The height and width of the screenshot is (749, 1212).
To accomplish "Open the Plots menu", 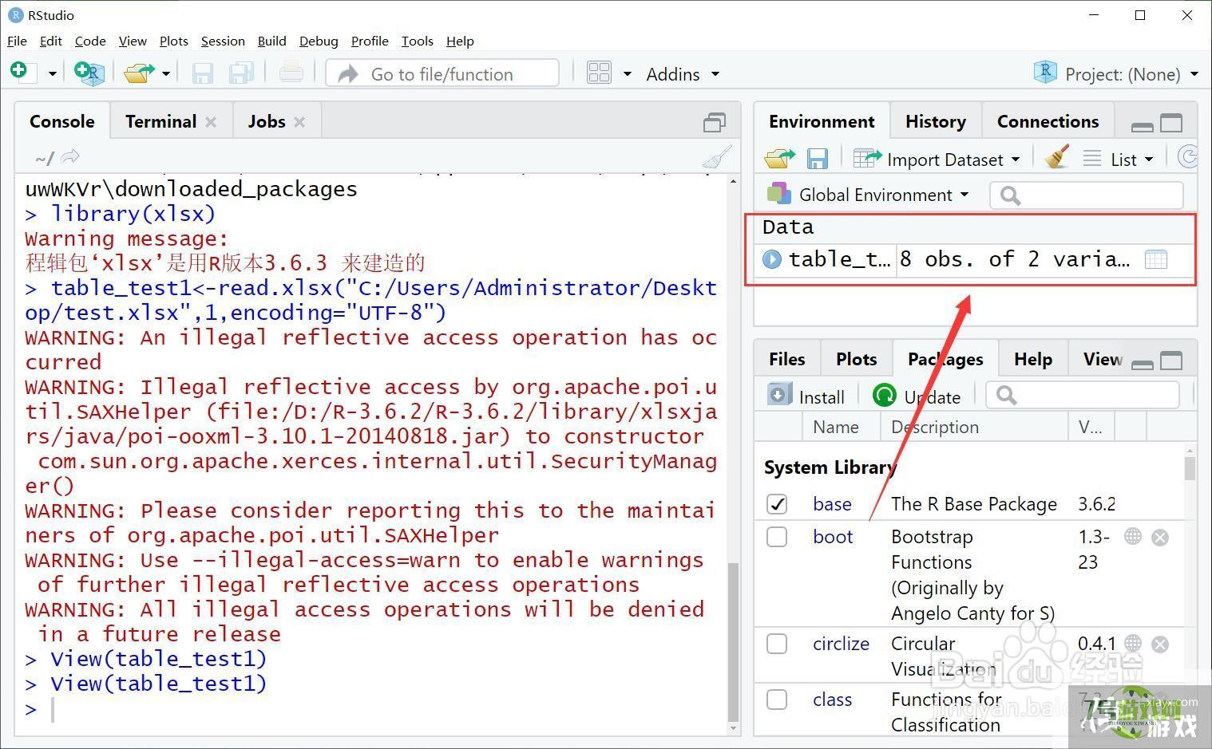I will tap(173, 41).
